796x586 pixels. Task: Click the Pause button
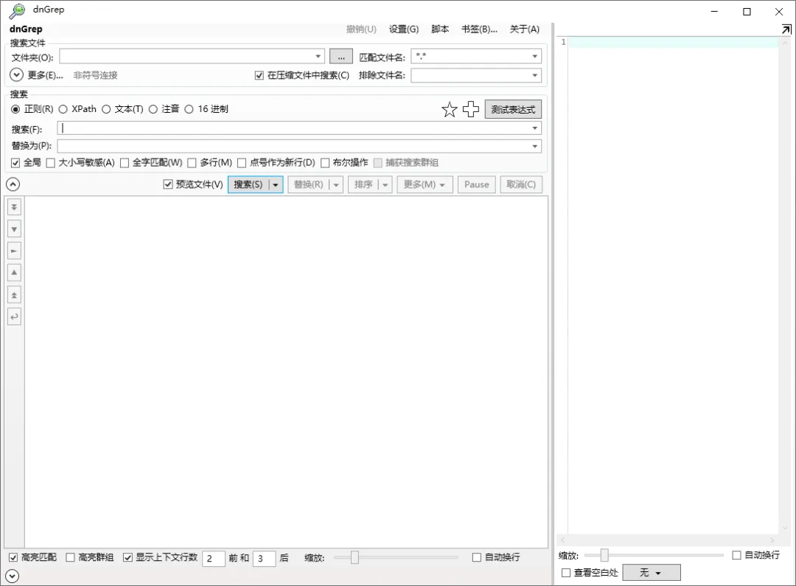(x=476, y=184)
